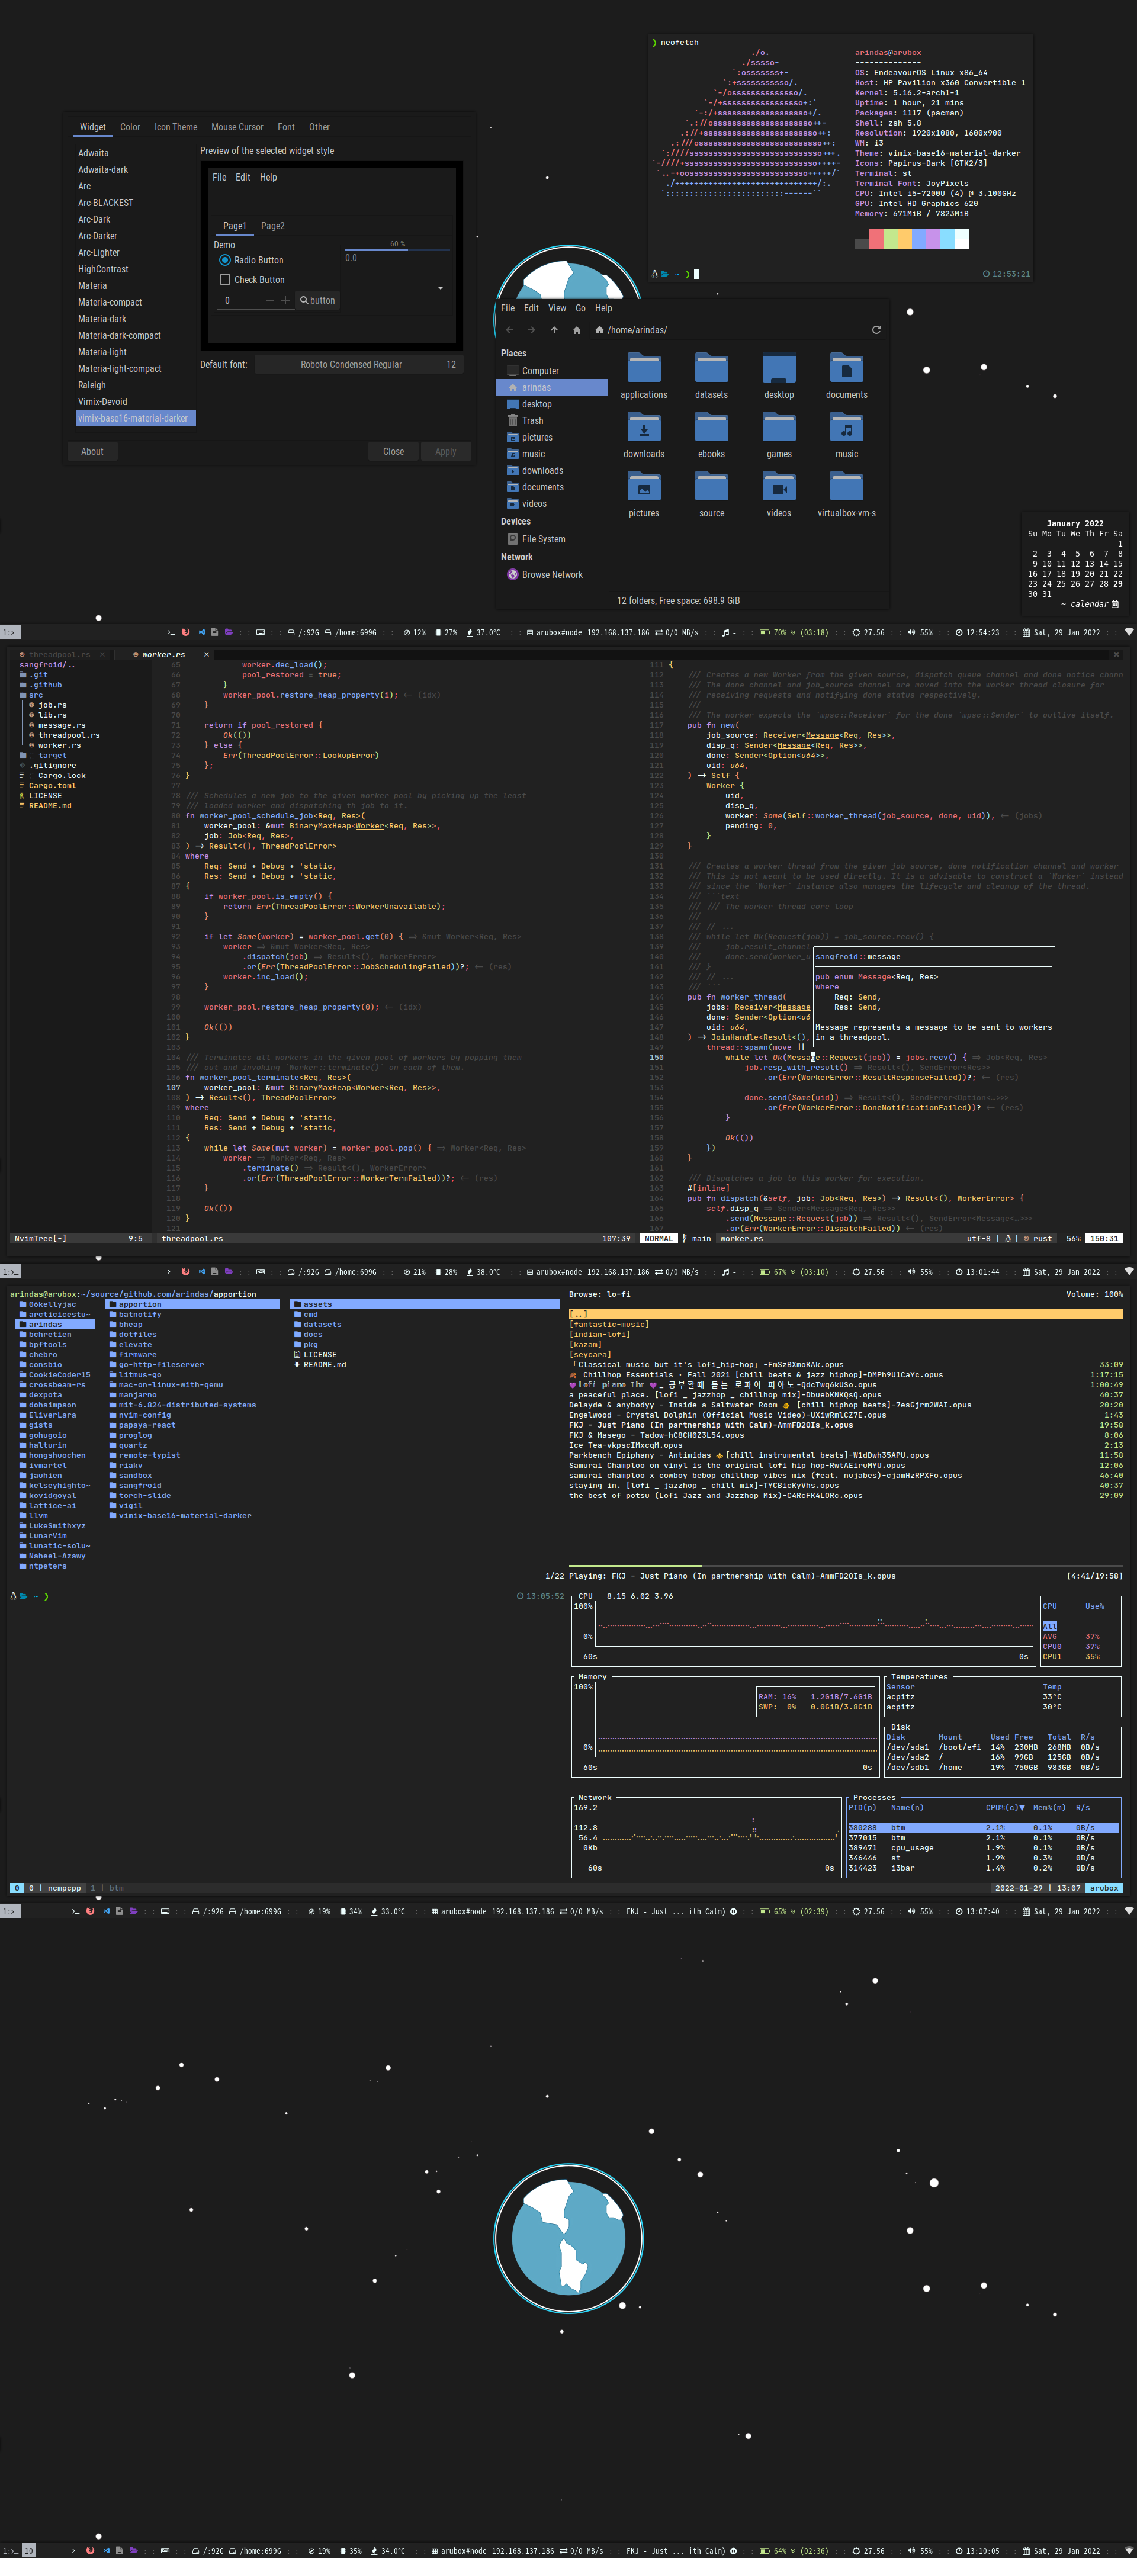Image resolution: width=1137 pixels, height=2558 pixels.
Task: Click Browse Network under Network
Action: pyautogui.click(x=551, y=575)
